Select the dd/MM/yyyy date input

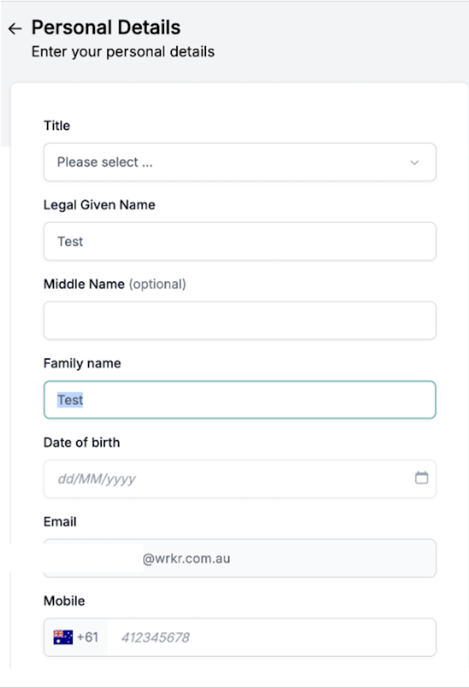[x=240, y=479]
